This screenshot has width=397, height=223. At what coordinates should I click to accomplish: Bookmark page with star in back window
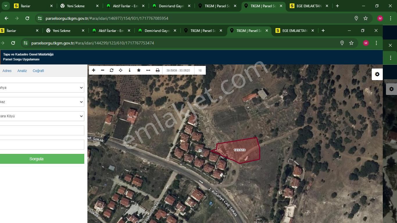pyautogui.click(x=366, y=18)
